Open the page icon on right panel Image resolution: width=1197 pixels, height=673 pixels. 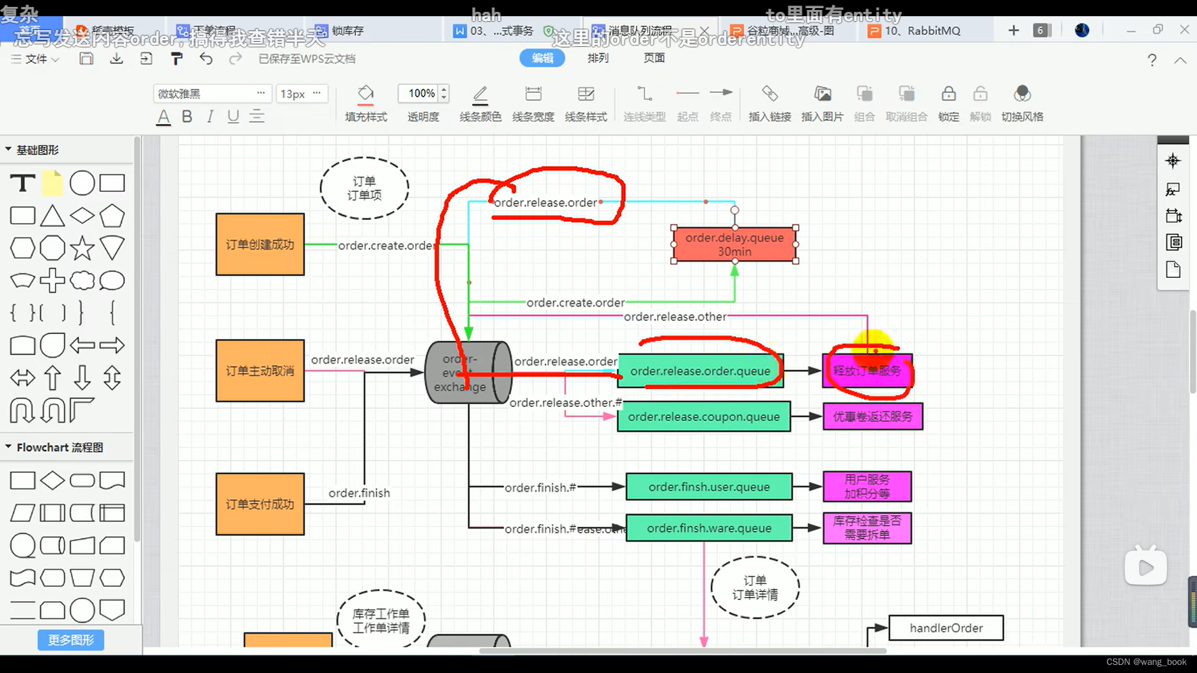tap(1173, 270)
